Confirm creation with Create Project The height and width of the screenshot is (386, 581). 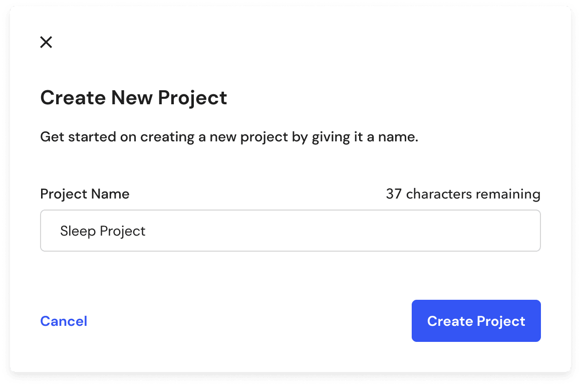[476, 321]
